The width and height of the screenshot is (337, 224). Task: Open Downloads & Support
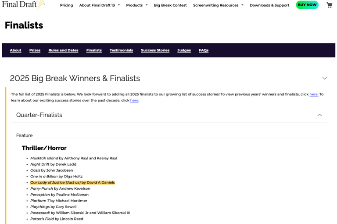tap(269, 5)
